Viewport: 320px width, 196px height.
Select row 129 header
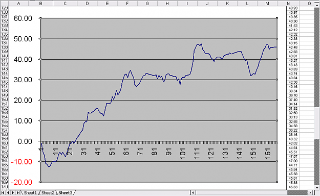click(x=4, y=8)
